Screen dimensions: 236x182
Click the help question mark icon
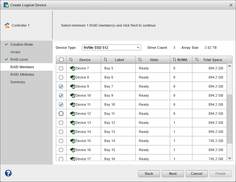pyautogui.click(x=8, y=173)
